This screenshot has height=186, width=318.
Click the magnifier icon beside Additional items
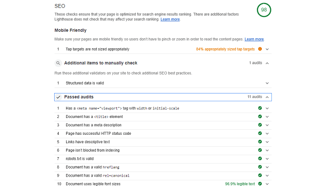tap(58, 63)
